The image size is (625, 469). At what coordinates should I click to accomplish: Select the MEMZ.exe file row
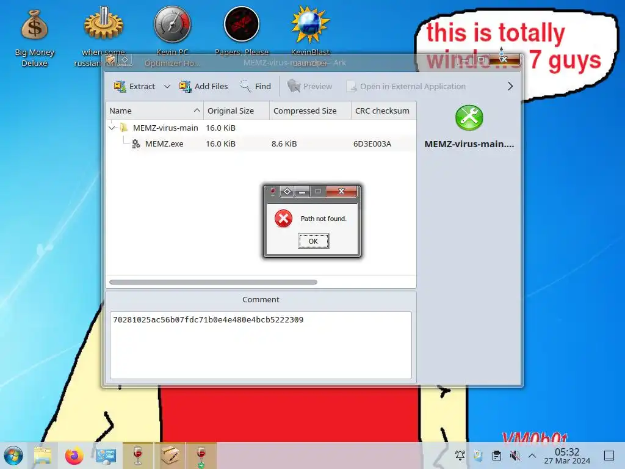(x=261, y=144)
